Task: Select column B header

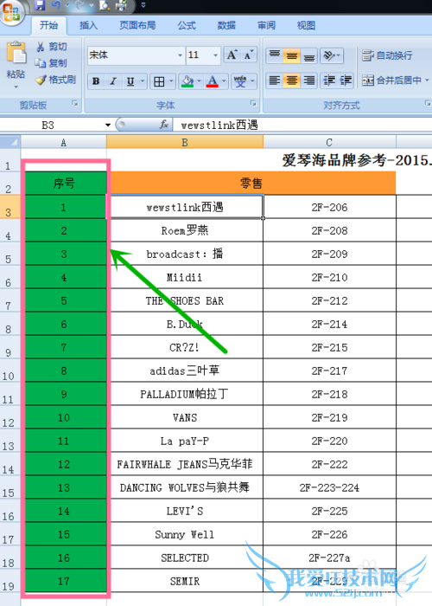Action: 185,142
